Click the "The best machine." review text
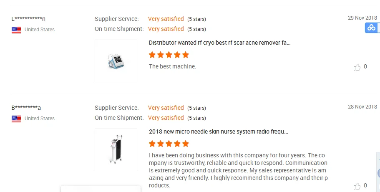Screen dimensions: 380x192 click(x=172, y=66)
